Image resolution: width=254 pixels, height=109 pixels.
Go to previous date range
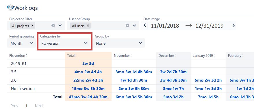[145, 25]
